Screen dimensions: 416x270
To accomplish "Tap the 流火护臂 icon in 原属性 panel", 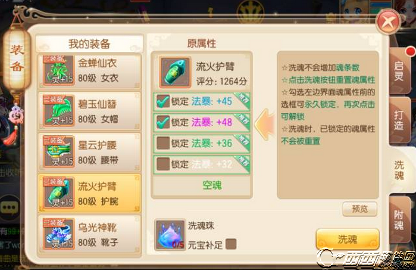I will 175,72.
